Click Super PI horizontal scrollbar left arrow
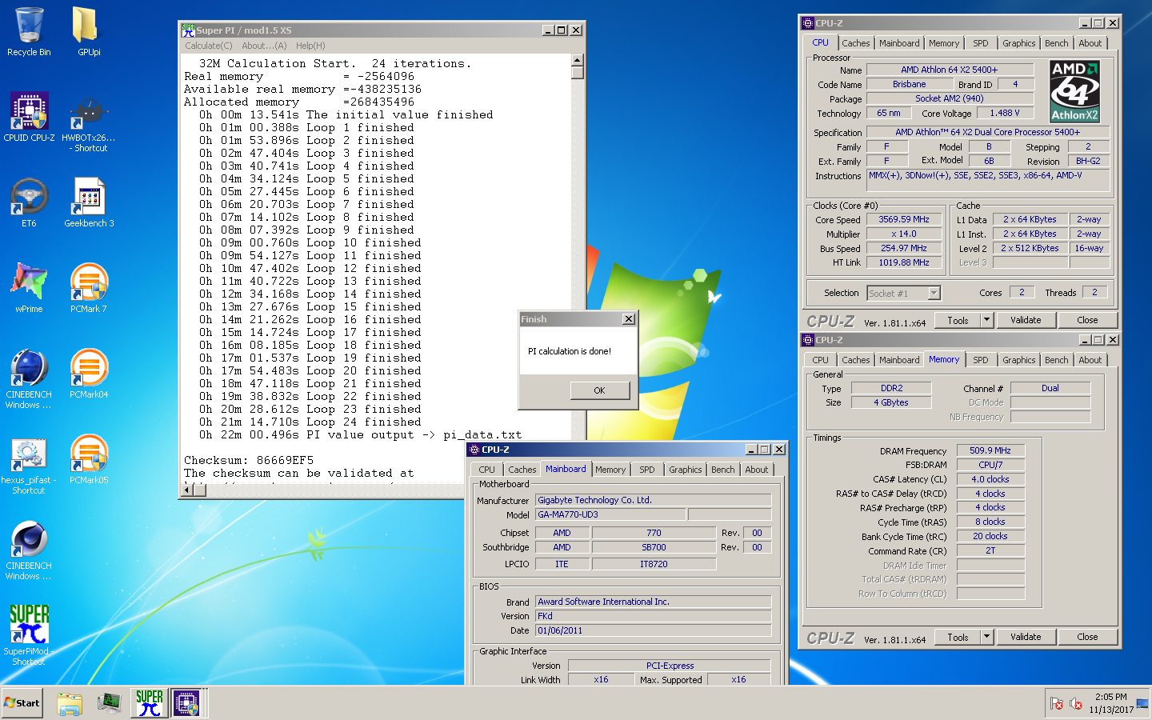1152x720 pixels. pyautogui.click(x=187, y=490)
